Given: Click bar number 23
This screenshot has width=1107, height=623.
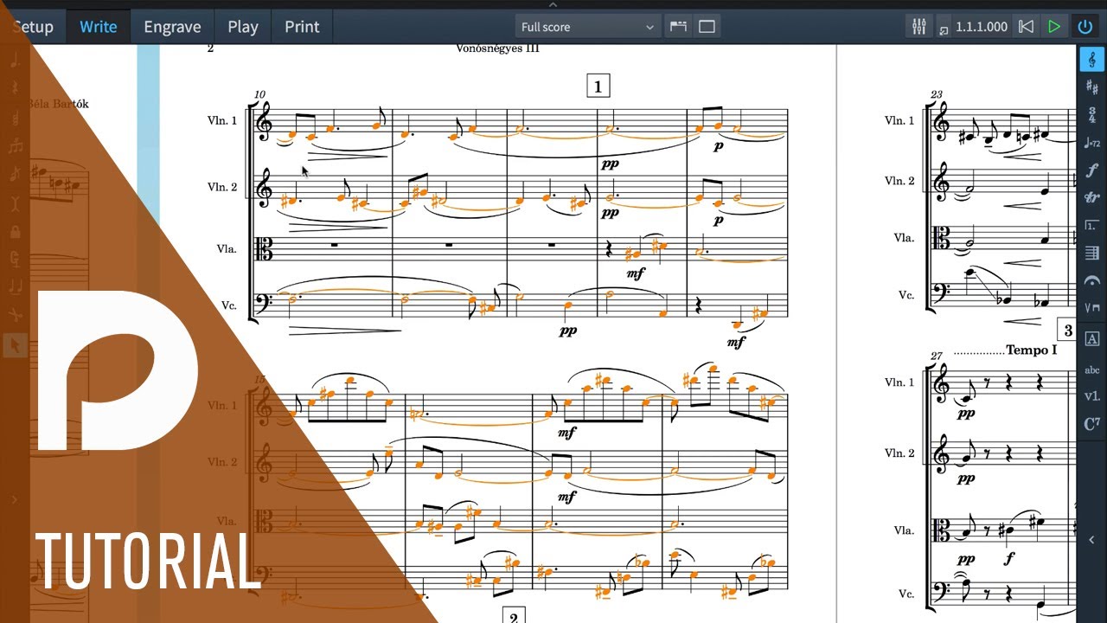Looking at the screenshot, I should point(937,94).
